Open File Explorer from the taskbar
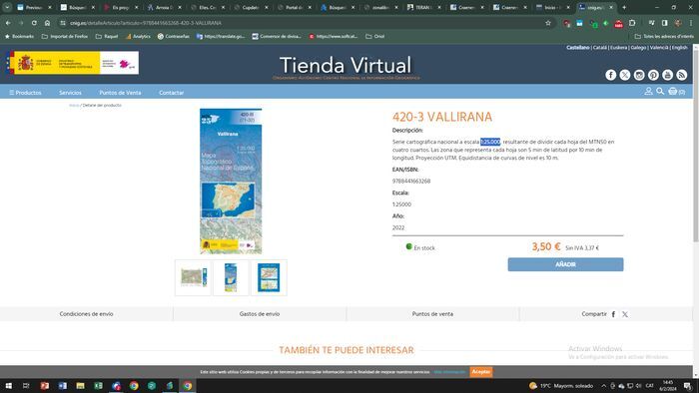699x393 pixels. pos(80,386)
